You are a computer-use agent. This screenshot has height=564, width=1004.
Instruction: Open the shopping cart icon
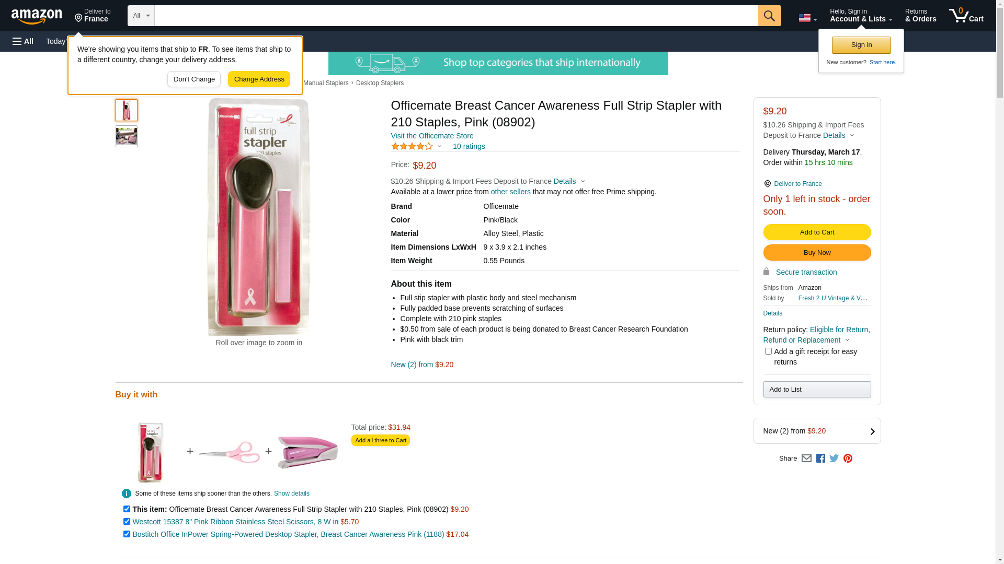coord(966,16)
